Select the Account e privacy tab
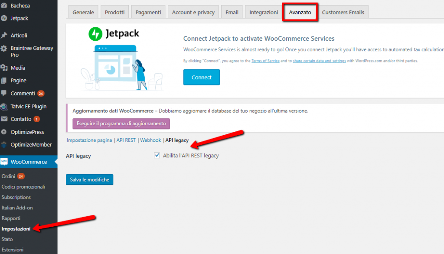The image size is (444, 254). click(193, 12)
